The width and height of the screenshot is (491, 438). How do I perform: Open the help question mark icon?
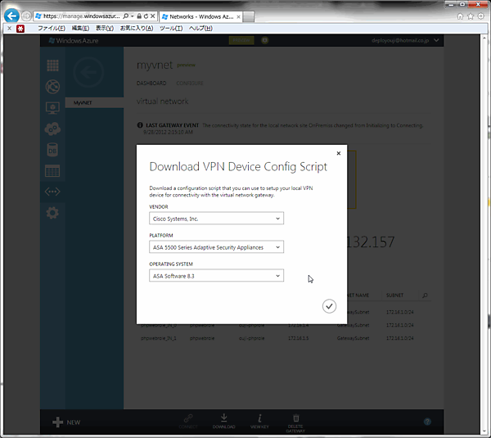pos(427,422)
